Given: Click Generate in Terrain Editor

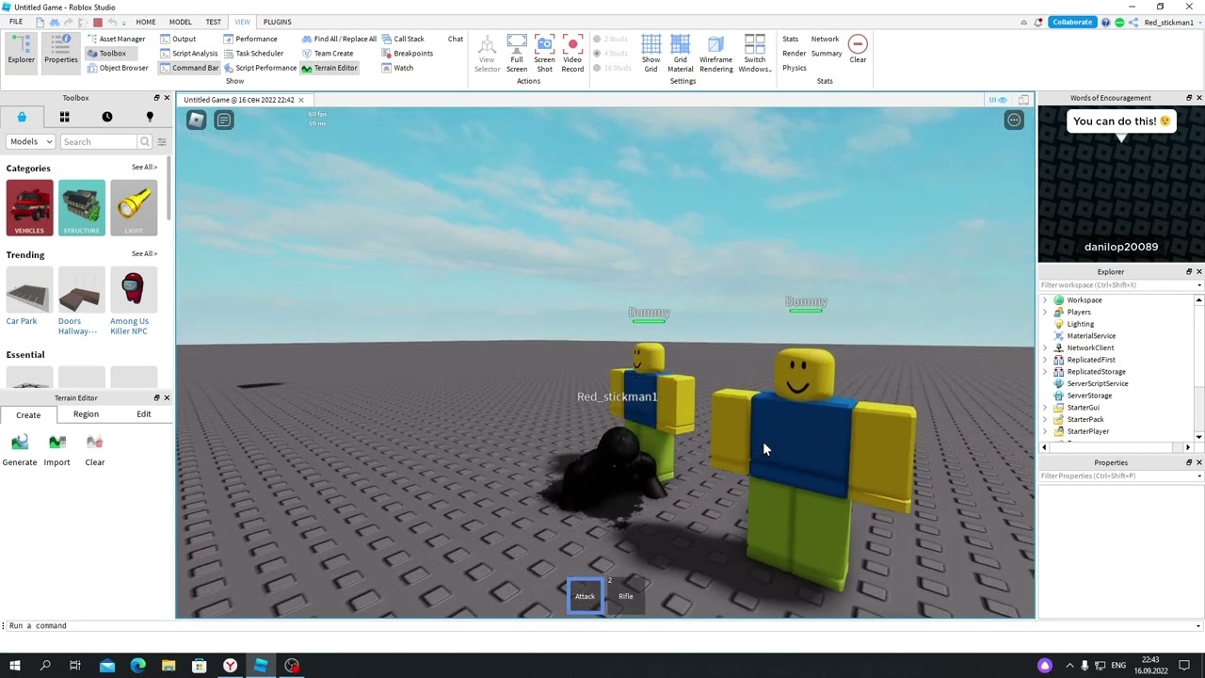Looking at the screenshot, I should 20,450.
